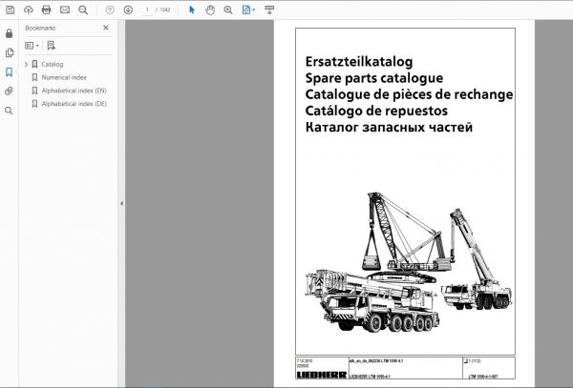Click the Zoom in magnifier
Screen dimensions: 573x388
(x=228, y=10)
